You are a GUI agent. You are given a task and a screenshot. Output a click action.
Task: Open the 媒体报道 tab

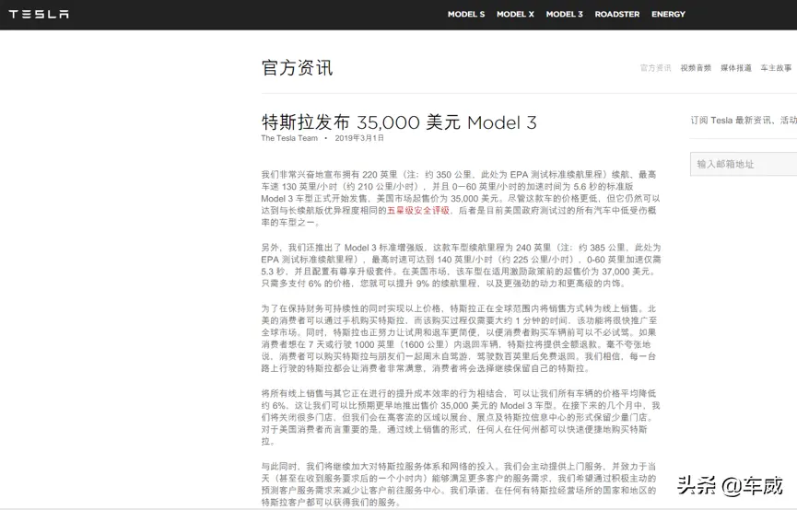(736, 68)
